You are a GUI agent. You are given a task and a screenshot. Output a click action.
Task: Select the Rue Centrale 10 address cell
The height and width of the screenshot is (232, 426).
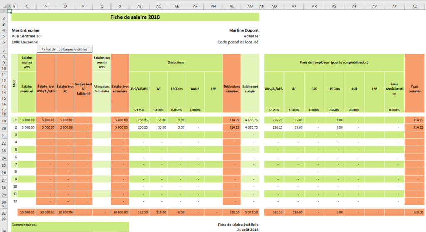pyautogui.click(x=26, y=36)
